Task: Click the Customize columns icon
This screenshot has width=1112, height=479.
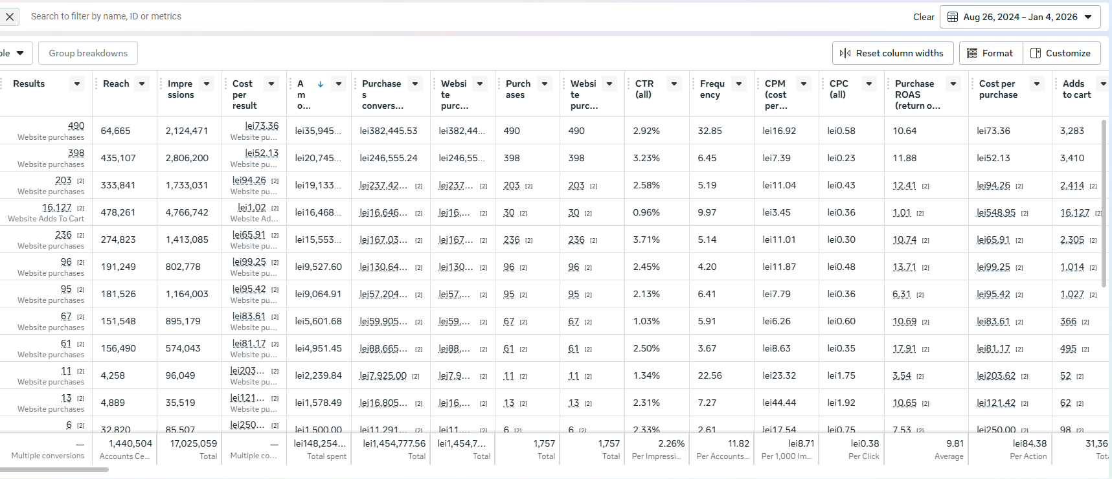Action: pos(1036,53)
